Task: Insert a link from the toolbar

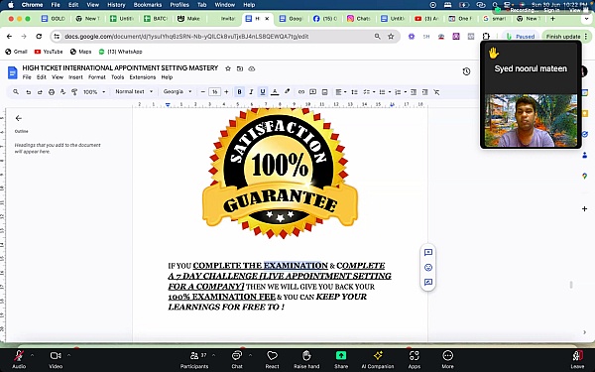Action: [301, 92]
